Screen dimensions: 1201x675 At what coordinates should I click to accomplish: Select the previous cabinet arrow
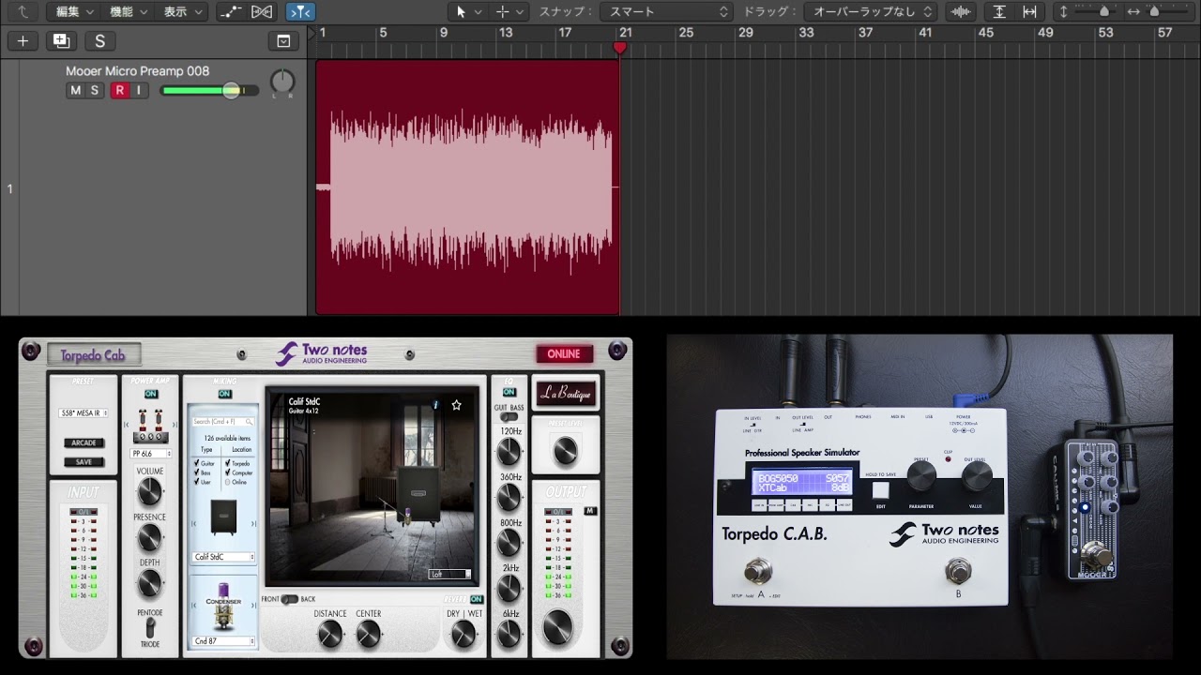tap(193, 523)
